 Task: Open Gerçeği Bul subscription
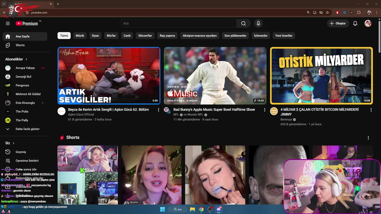pyautogui.click(x=25, y=77)
